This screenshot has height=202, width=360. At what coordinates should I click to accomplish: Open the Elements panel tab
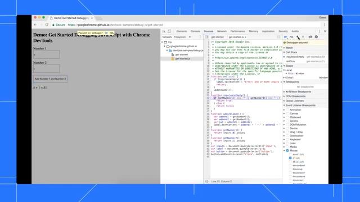click(182, 31)
